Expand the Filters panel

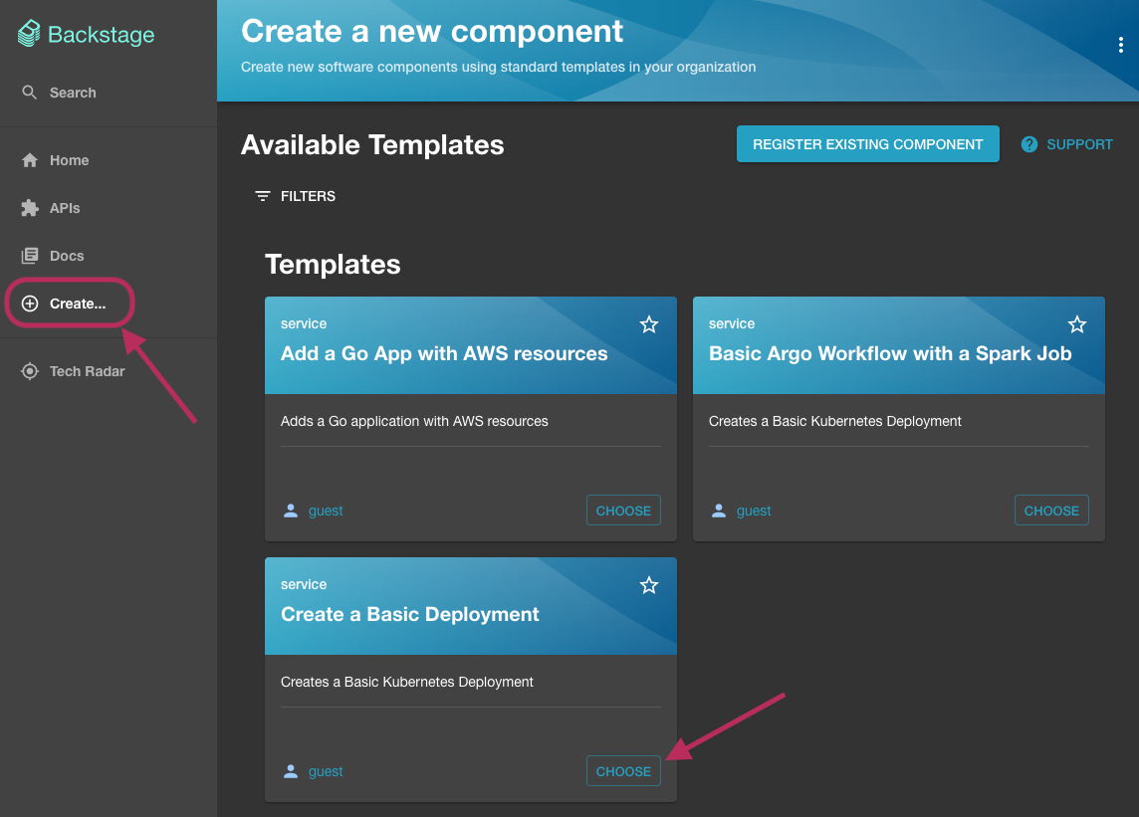point(295,196)
